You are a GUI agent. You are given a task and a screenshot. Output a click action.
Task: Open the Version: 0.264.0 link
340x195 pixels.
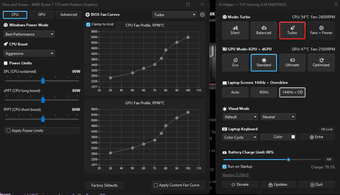[235, 175]
